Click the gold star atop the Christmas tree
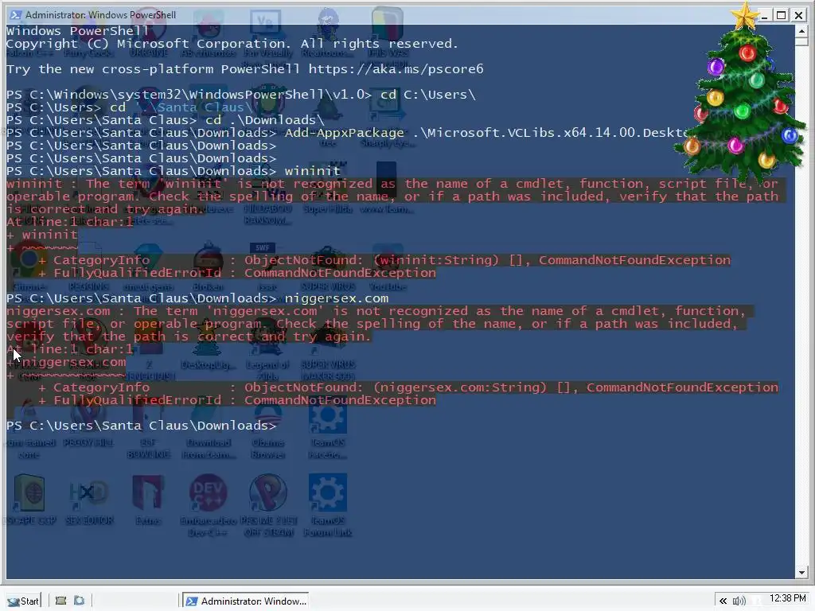The image size is (815, 611). tap(745, 16)
